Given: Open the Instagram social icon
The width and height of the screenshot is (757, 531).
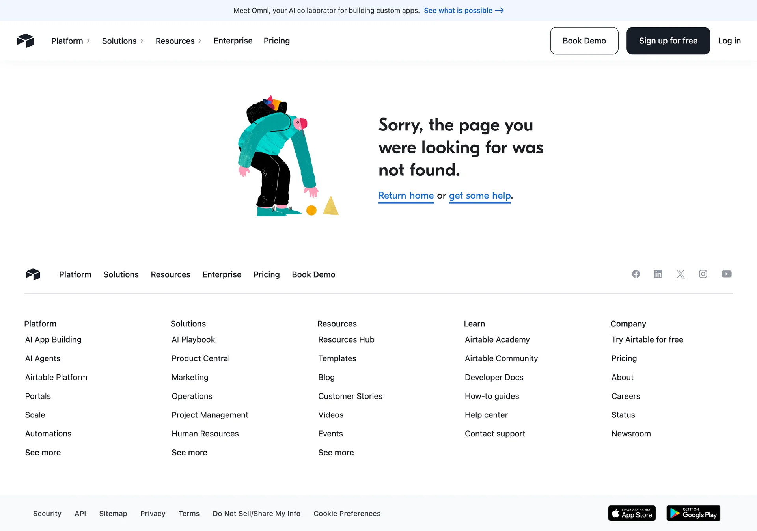Looking at the screenshot, I should tap(703, 274).
